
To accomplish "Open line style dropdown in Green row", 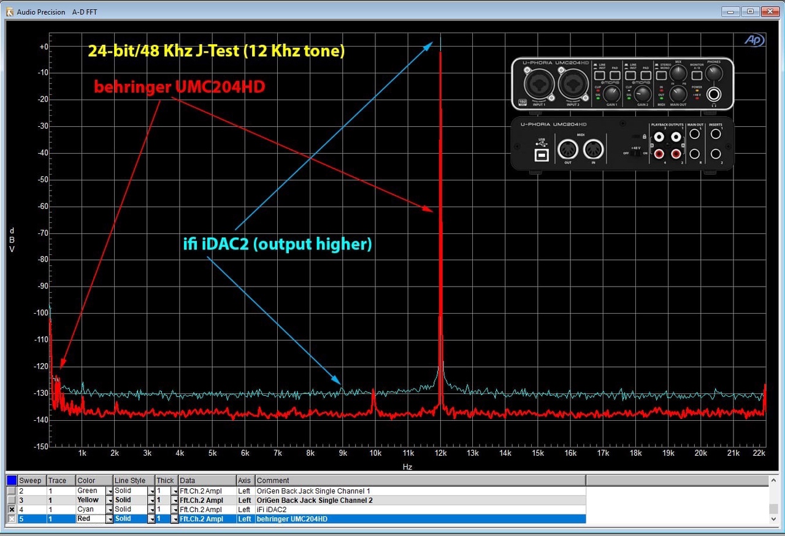I will 151,491.
